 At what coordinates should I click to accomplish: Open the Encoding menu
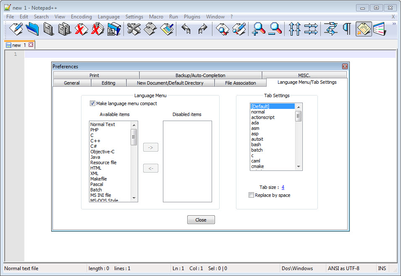[81, 17]
